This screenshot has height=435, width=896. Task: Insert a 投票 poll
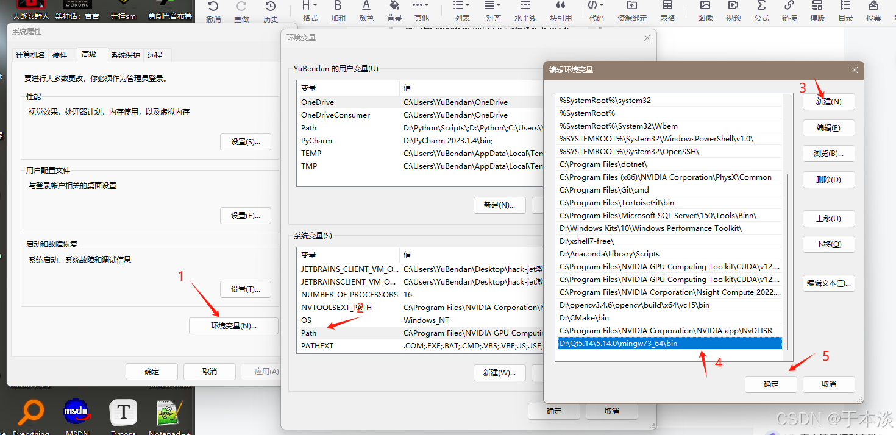tap(873, 5)
